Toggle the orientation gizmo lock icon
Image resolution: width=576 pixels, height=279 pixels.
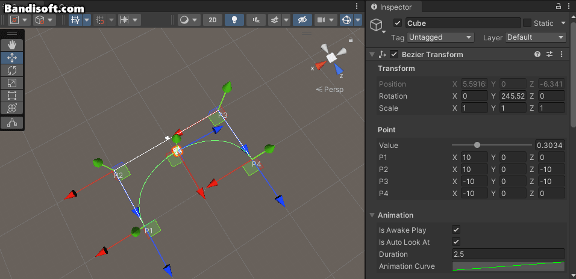click(351, 40)
